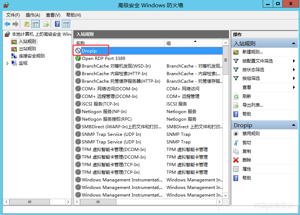Screen dimensions: 300x215
Task: Select Netlogon 服务(NP-In) rule
Action: tap(148, 111)
